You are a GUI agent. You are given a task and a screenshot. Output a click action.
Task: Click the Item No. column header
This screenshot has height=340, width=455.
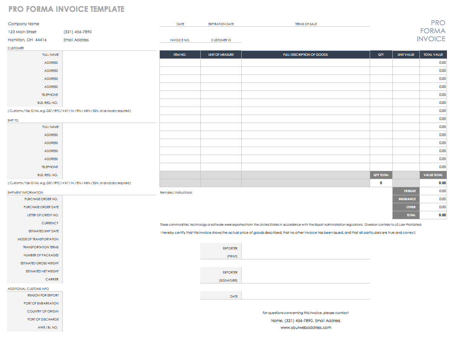coord(180,55)
